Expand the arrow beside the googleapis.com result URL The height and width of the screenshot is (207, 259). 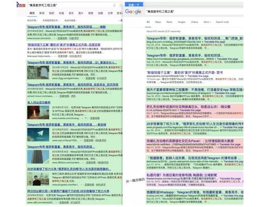pos(215,59)
